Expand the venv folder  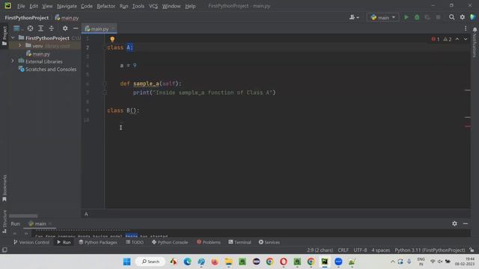20,46
